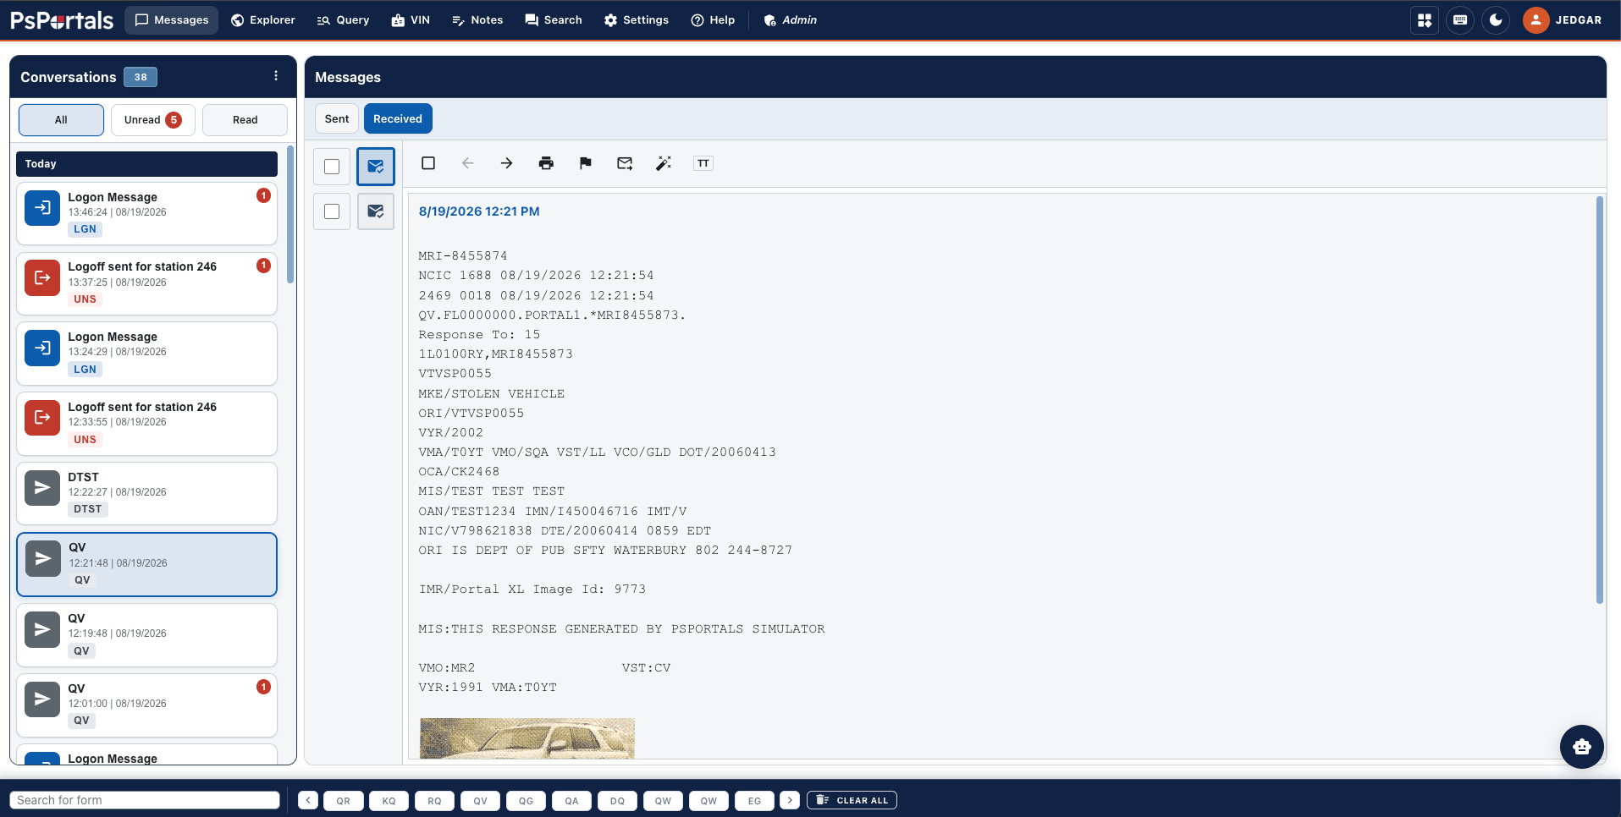Toggle text size TT icon
This screenshot has width=1621, height=817.
pyautogui.click(x=703, y=163)
